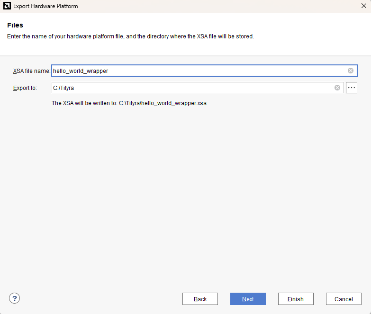Go back to the previous wizard page
Viewport: 371px width, 314px height.
[200, 299]
